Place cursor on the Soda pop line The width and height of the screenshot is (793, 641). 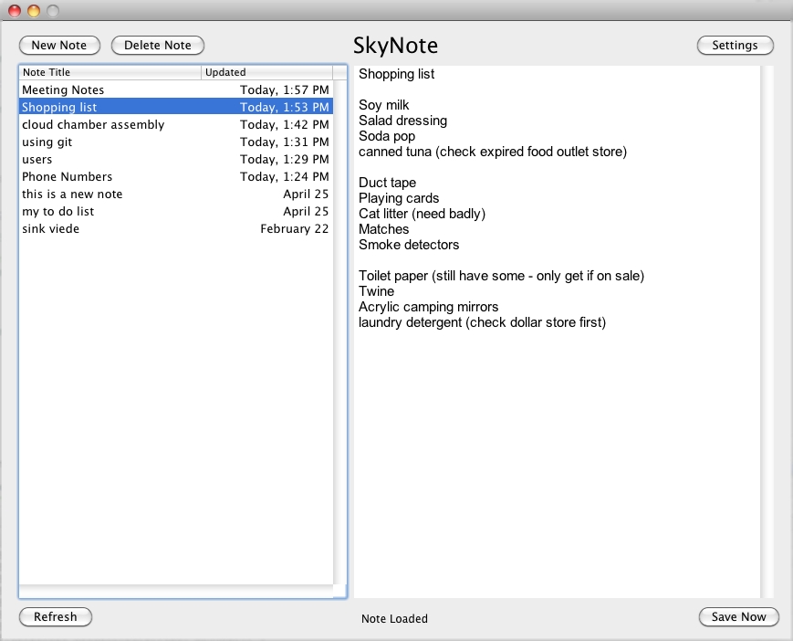click(x=387, y=136)
